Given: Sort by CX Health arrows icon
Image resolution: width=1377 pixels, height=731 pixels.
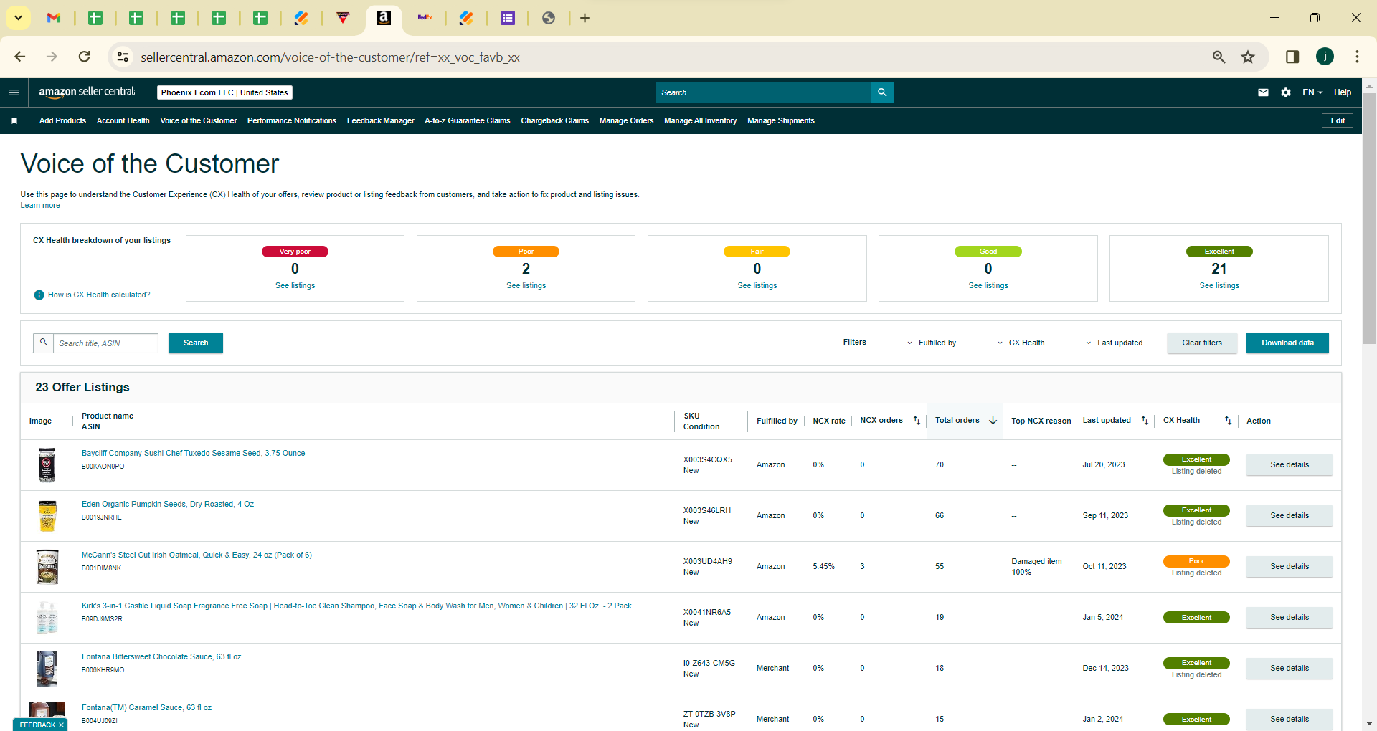Looking at the screenshot, I should tap(1228, 421).
